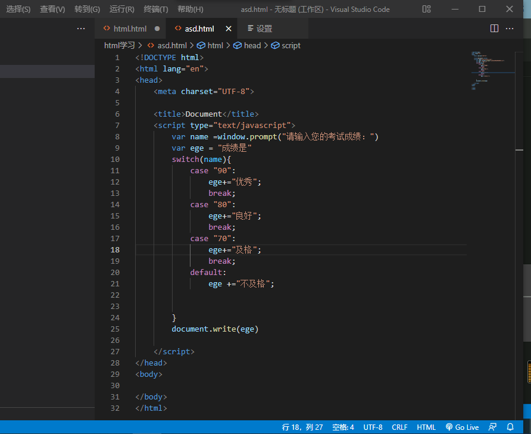The height and width of the screenshot is (434, 531).
Task: Click asd.html breadcrumb item
Action: [x=172, y=45]
